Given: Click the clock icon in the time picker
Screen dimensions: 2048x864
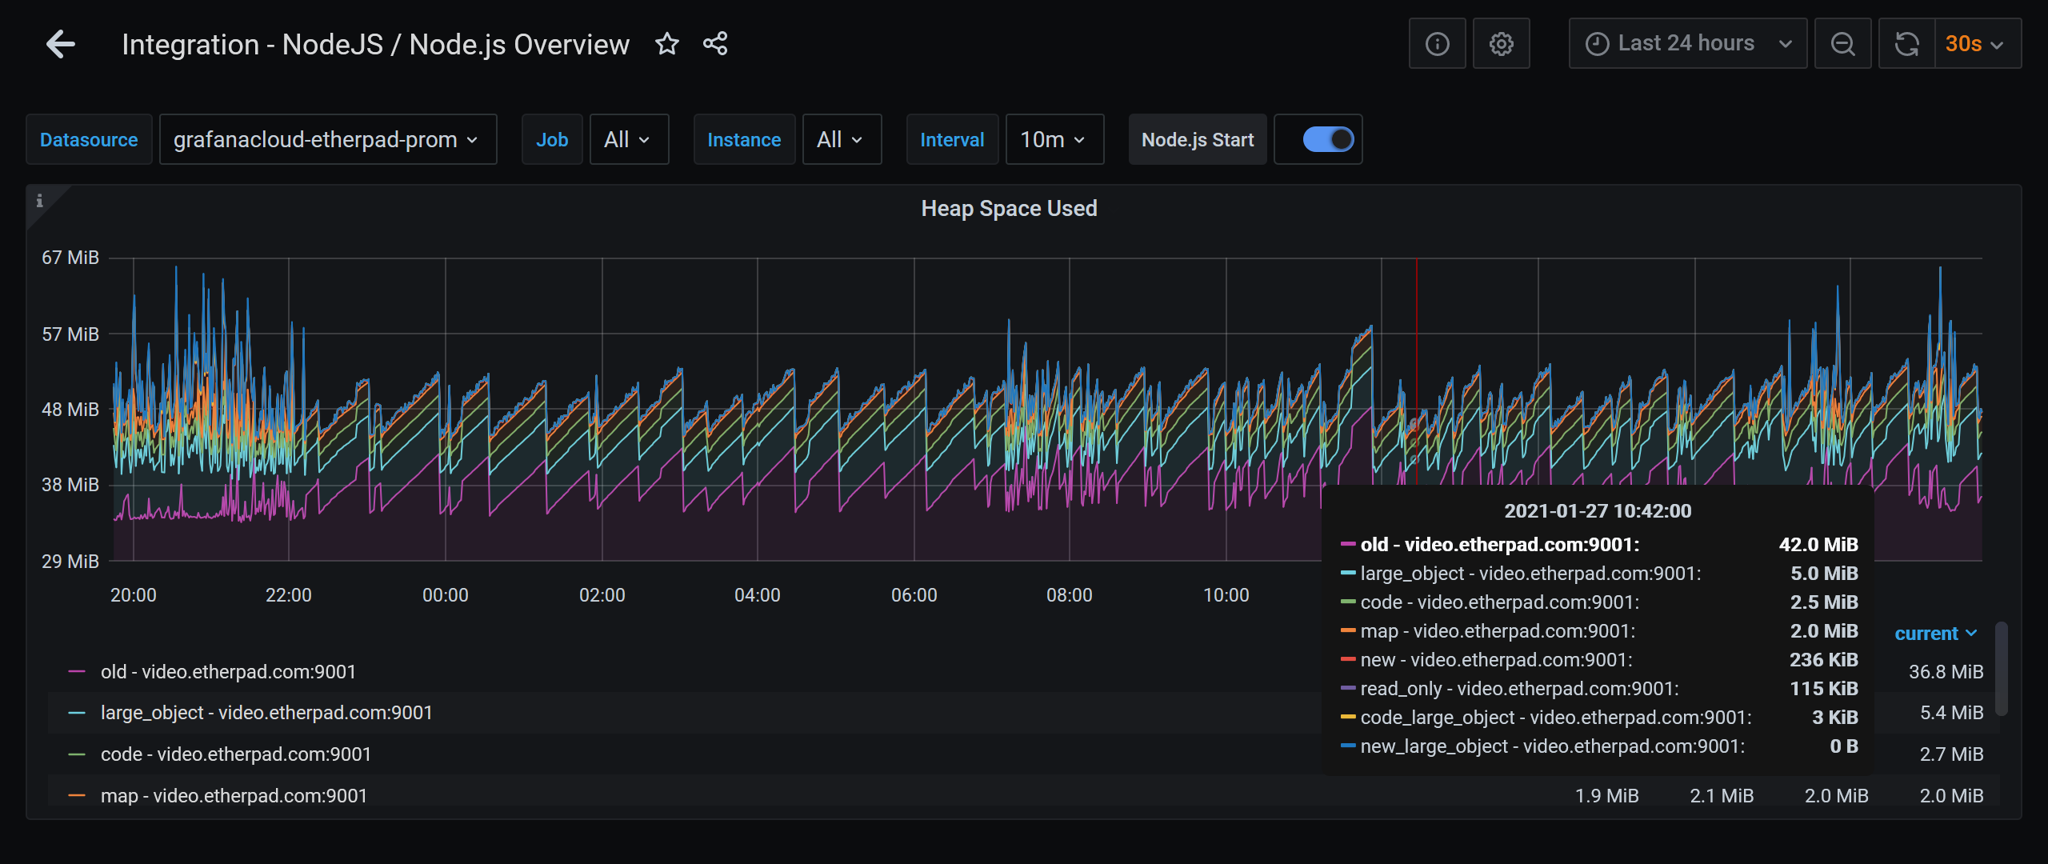Looking at the screenshot, I should point(1598,42).
